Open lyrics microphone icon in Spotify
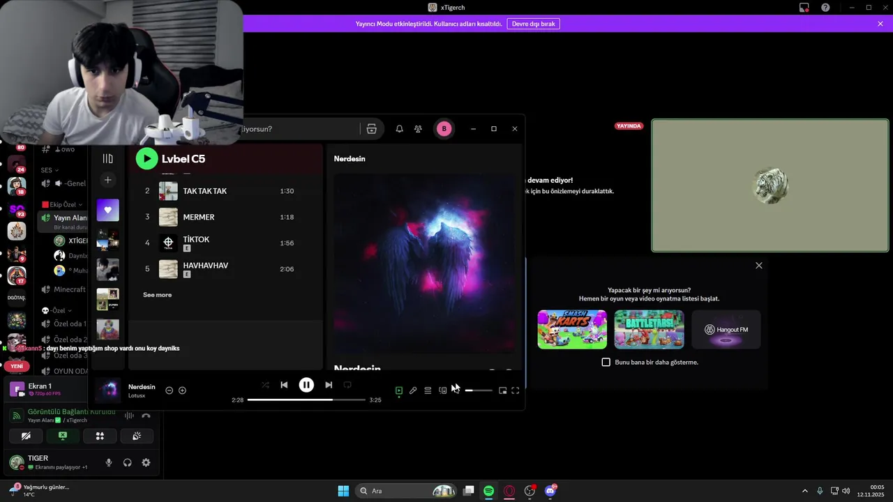The width and height of the screenshot is (893, 502). (x=413, y=390)
